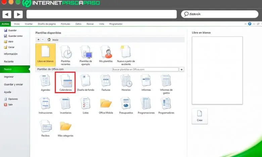262x157 pixels.
Task: Click Cerrar in the sidebar
Action: pyautogui.click(x=9, y=47)
